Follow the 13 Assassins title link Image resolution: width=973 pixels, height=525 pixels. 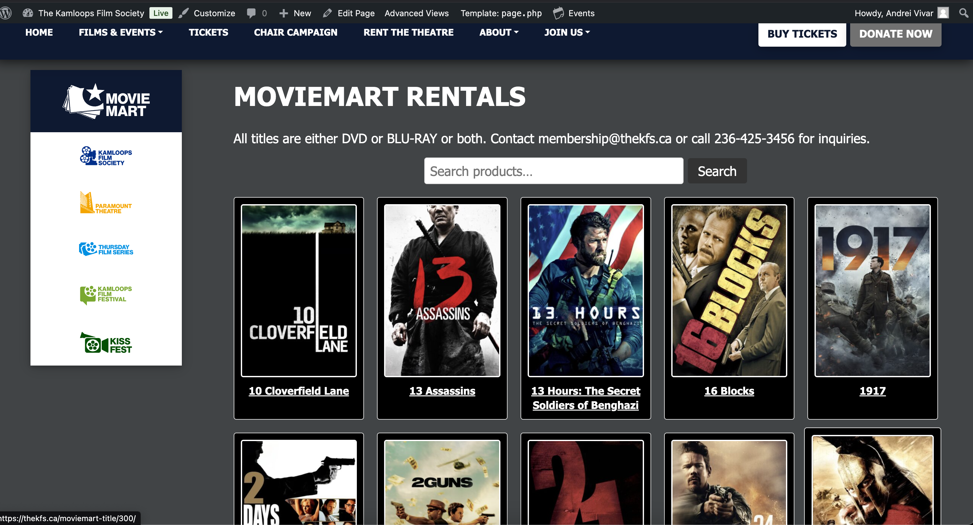pos(442,391)
